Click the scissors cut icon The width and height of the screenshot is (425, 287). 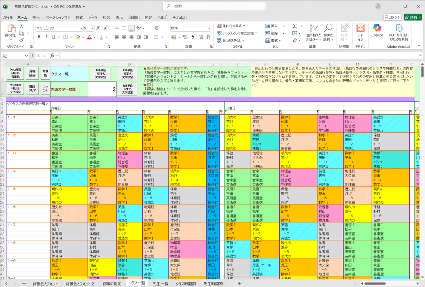click(21, 26)
